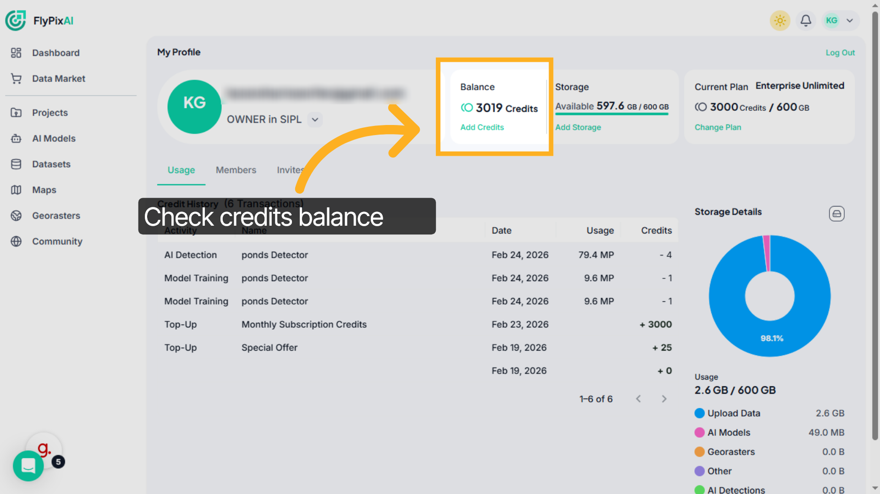Open Maps from the sidebar
The width and height of the screenshot is (880, 494).
(44, 190)
